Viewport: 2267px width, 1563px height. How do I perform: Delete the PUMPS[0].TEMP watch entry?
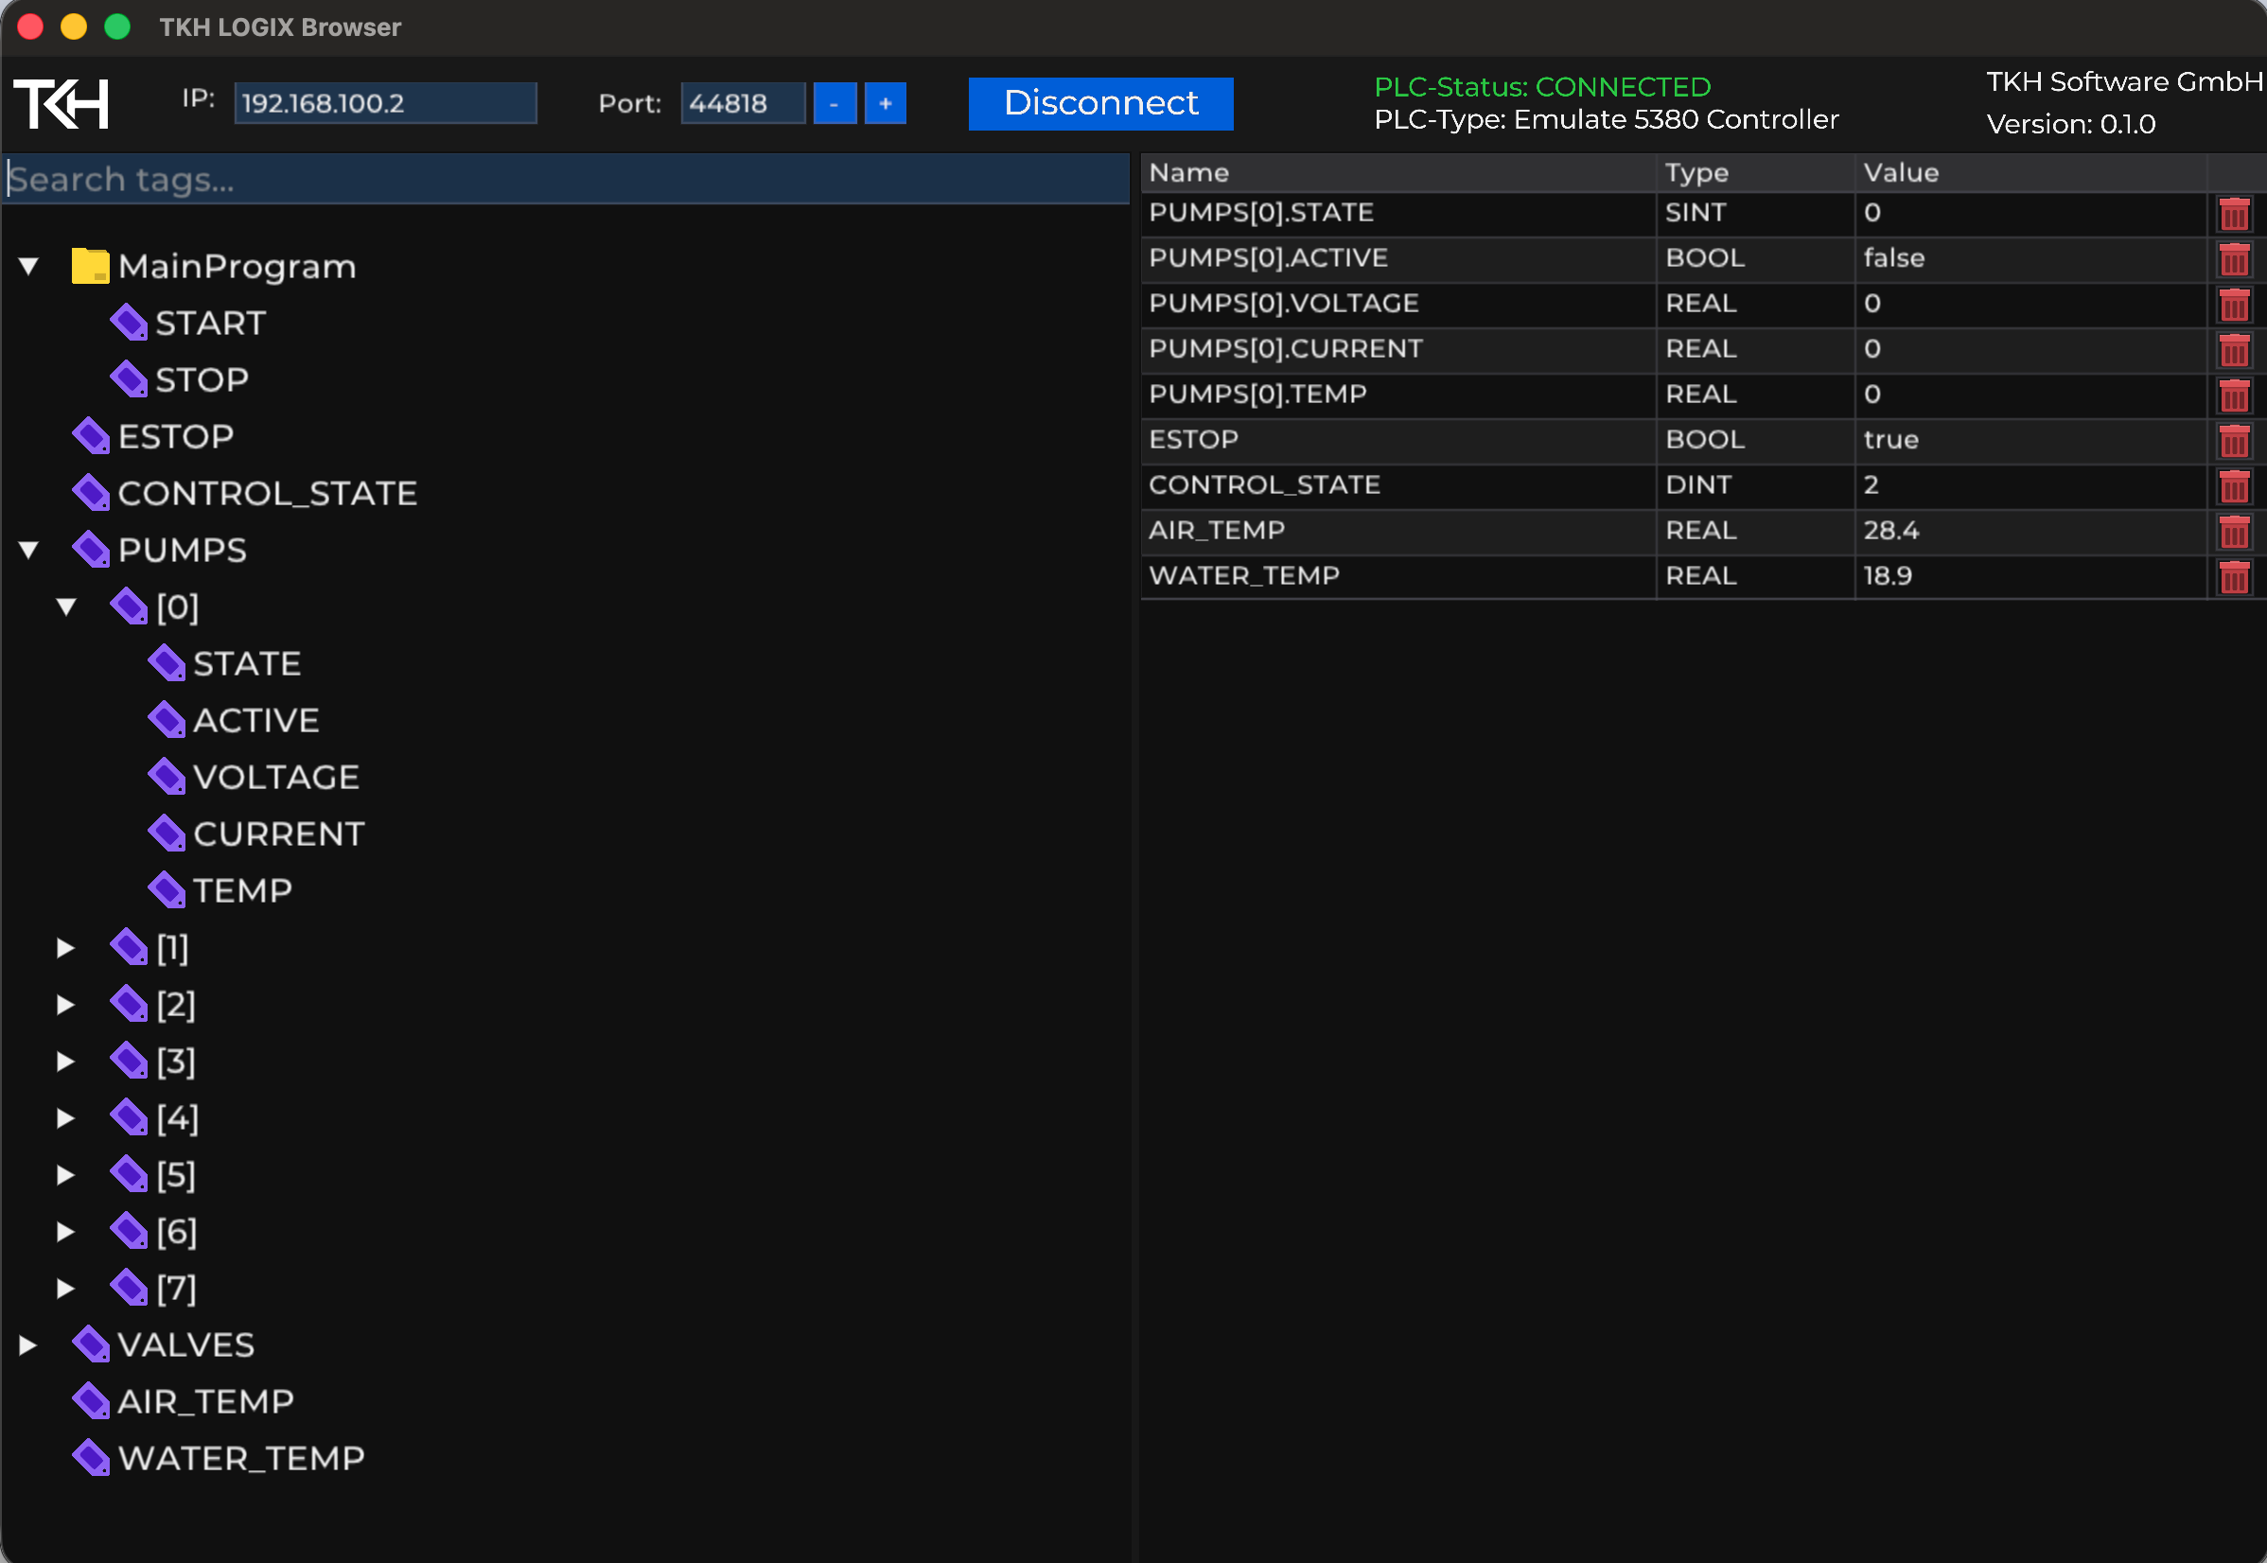(2234, 395)
